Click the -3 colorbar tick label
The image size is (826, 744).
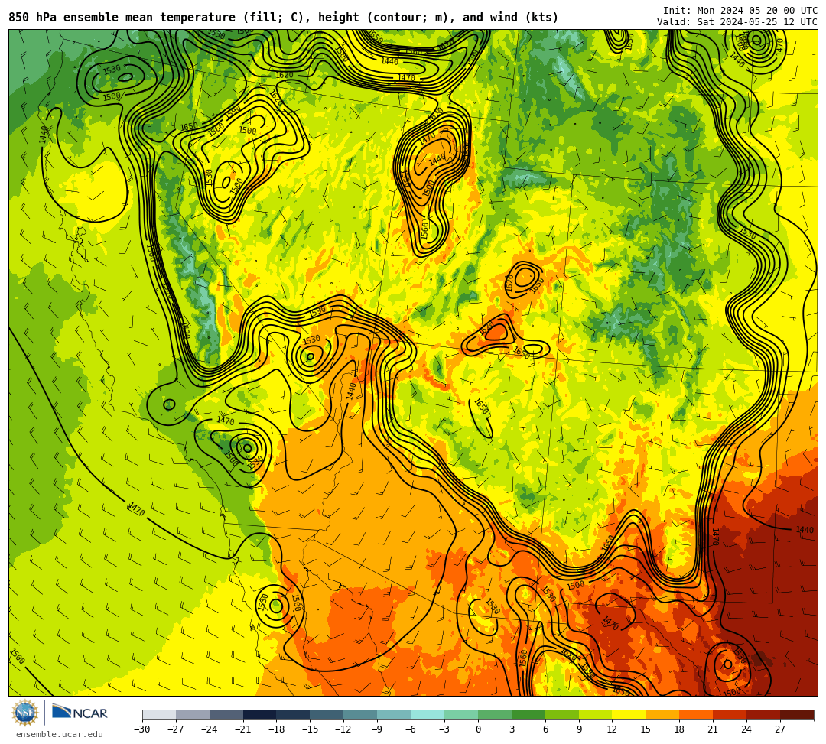click(444, 729)
